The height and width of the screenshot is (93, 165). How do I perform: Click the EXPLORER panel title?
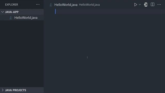pos(12,5)
